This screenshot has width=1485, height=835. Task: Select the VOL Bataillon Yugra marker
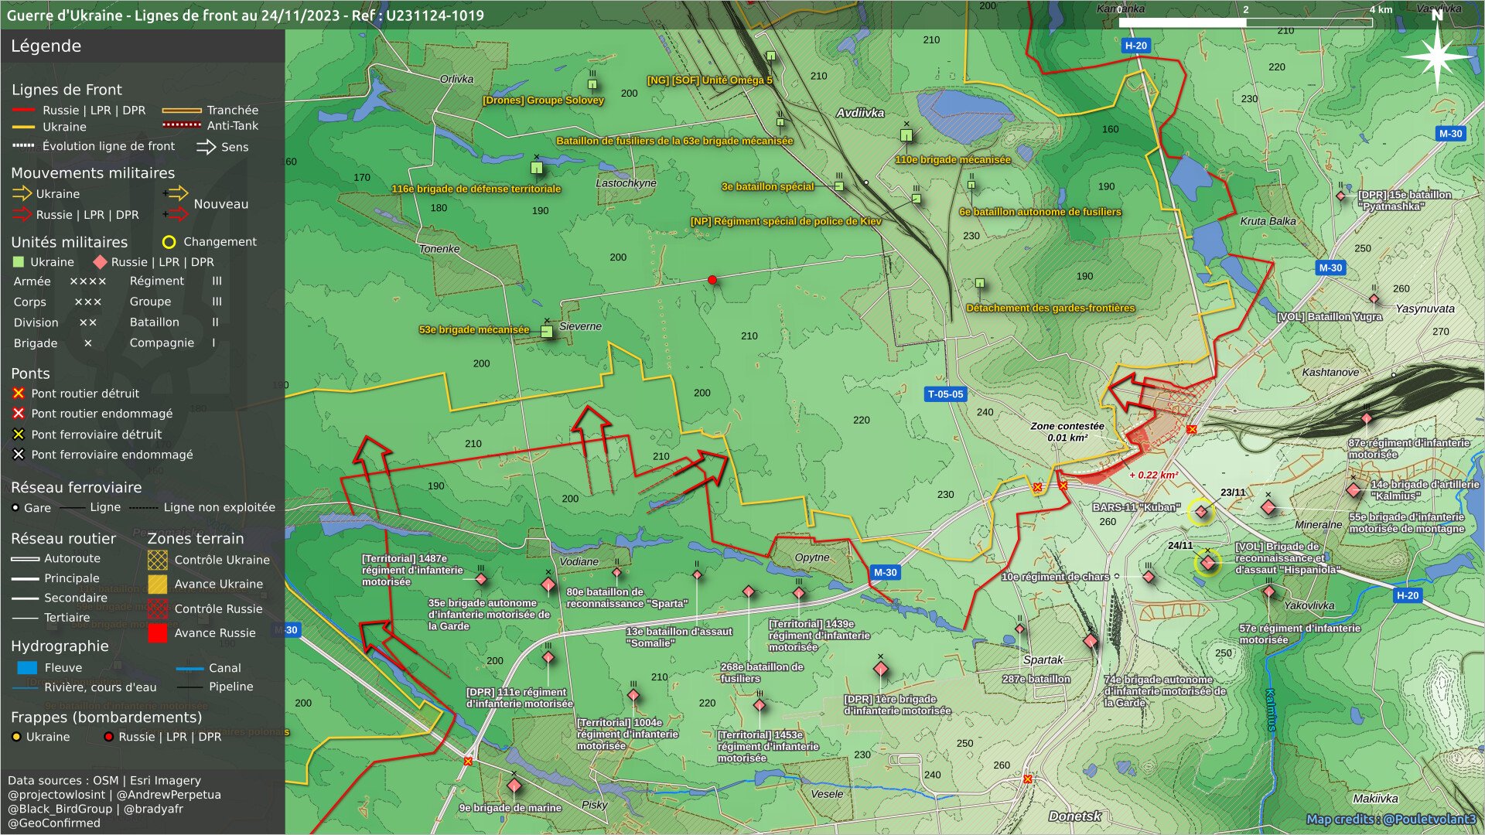(x=1374, y=298)
